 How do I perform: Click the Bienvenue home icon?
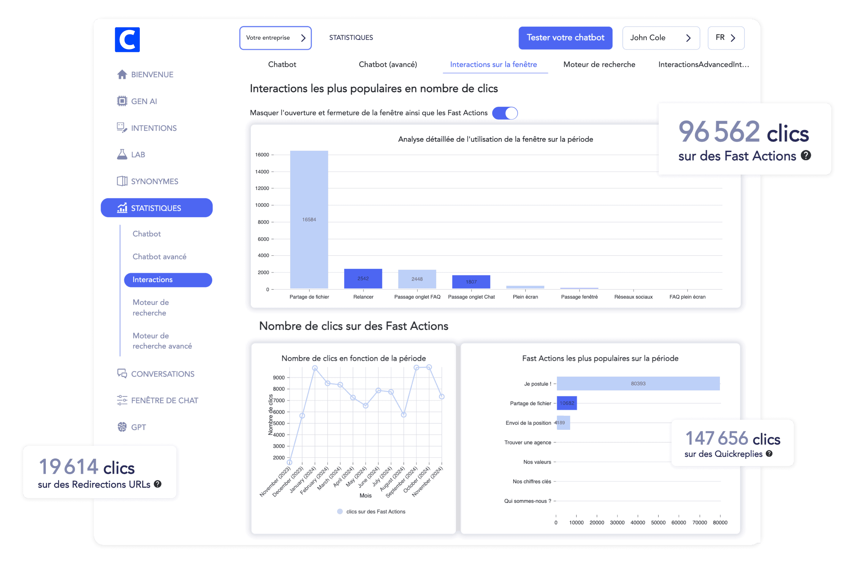click(122, 75)
